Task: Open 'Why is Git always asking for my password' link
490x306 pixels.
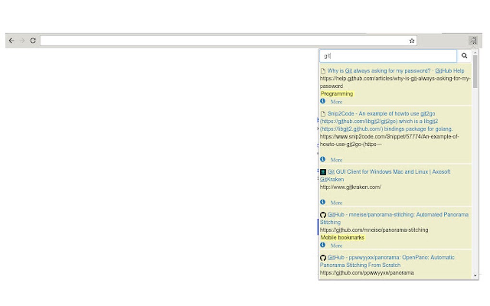Action: tap(396, 71)
